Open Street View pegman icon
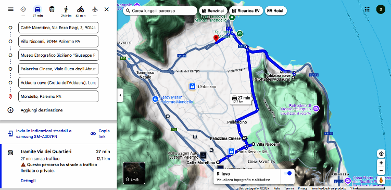The width and height of the screenshot is (391, 190). click(381, 180)
